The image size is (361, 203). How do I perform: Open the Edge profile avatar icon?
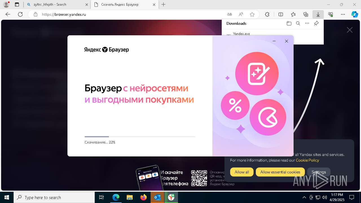point(6,5)
